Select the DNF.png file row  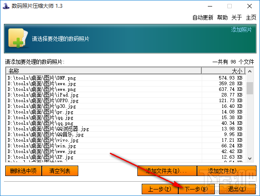126,78
